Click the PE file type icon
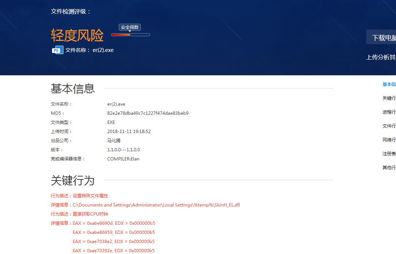 [57, 50]
